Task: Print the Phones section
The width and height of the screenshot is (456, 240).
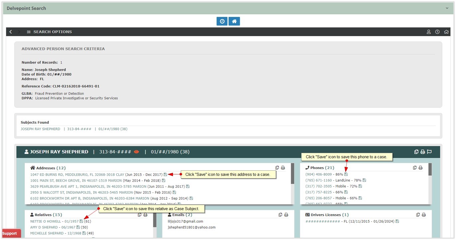Action: [x=420, y=168]
